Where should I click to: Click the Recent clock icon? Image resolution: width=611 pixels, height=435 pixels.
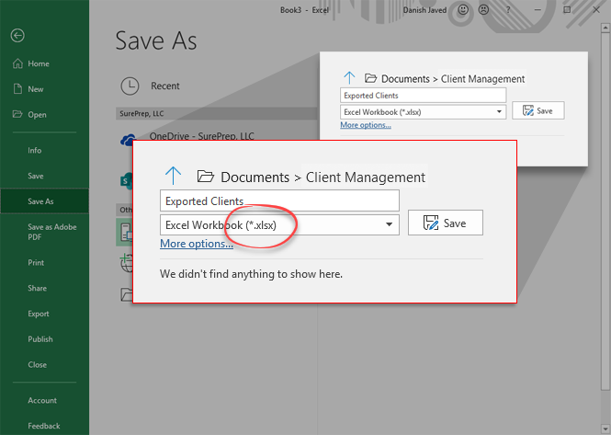point(130,86)
